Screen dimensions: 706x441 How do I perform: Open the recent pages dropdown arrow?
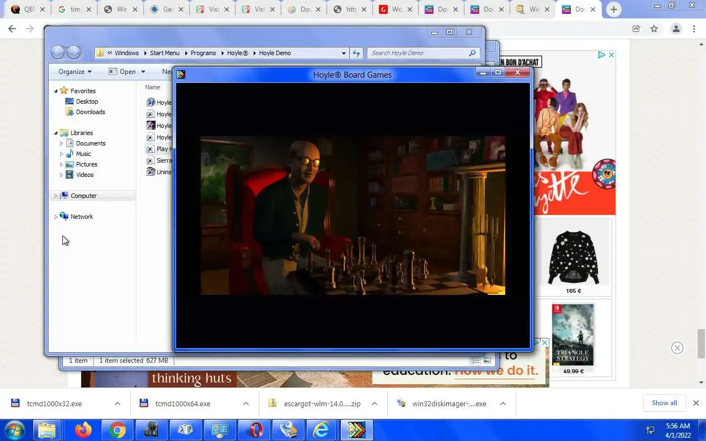[x=87, y=53]
